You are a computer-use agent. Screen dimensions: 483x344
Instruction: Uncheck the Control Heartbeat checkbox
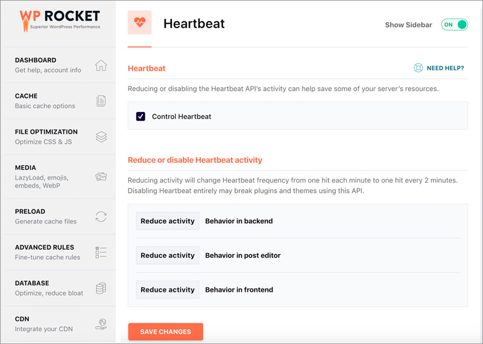tap(141, 116)
